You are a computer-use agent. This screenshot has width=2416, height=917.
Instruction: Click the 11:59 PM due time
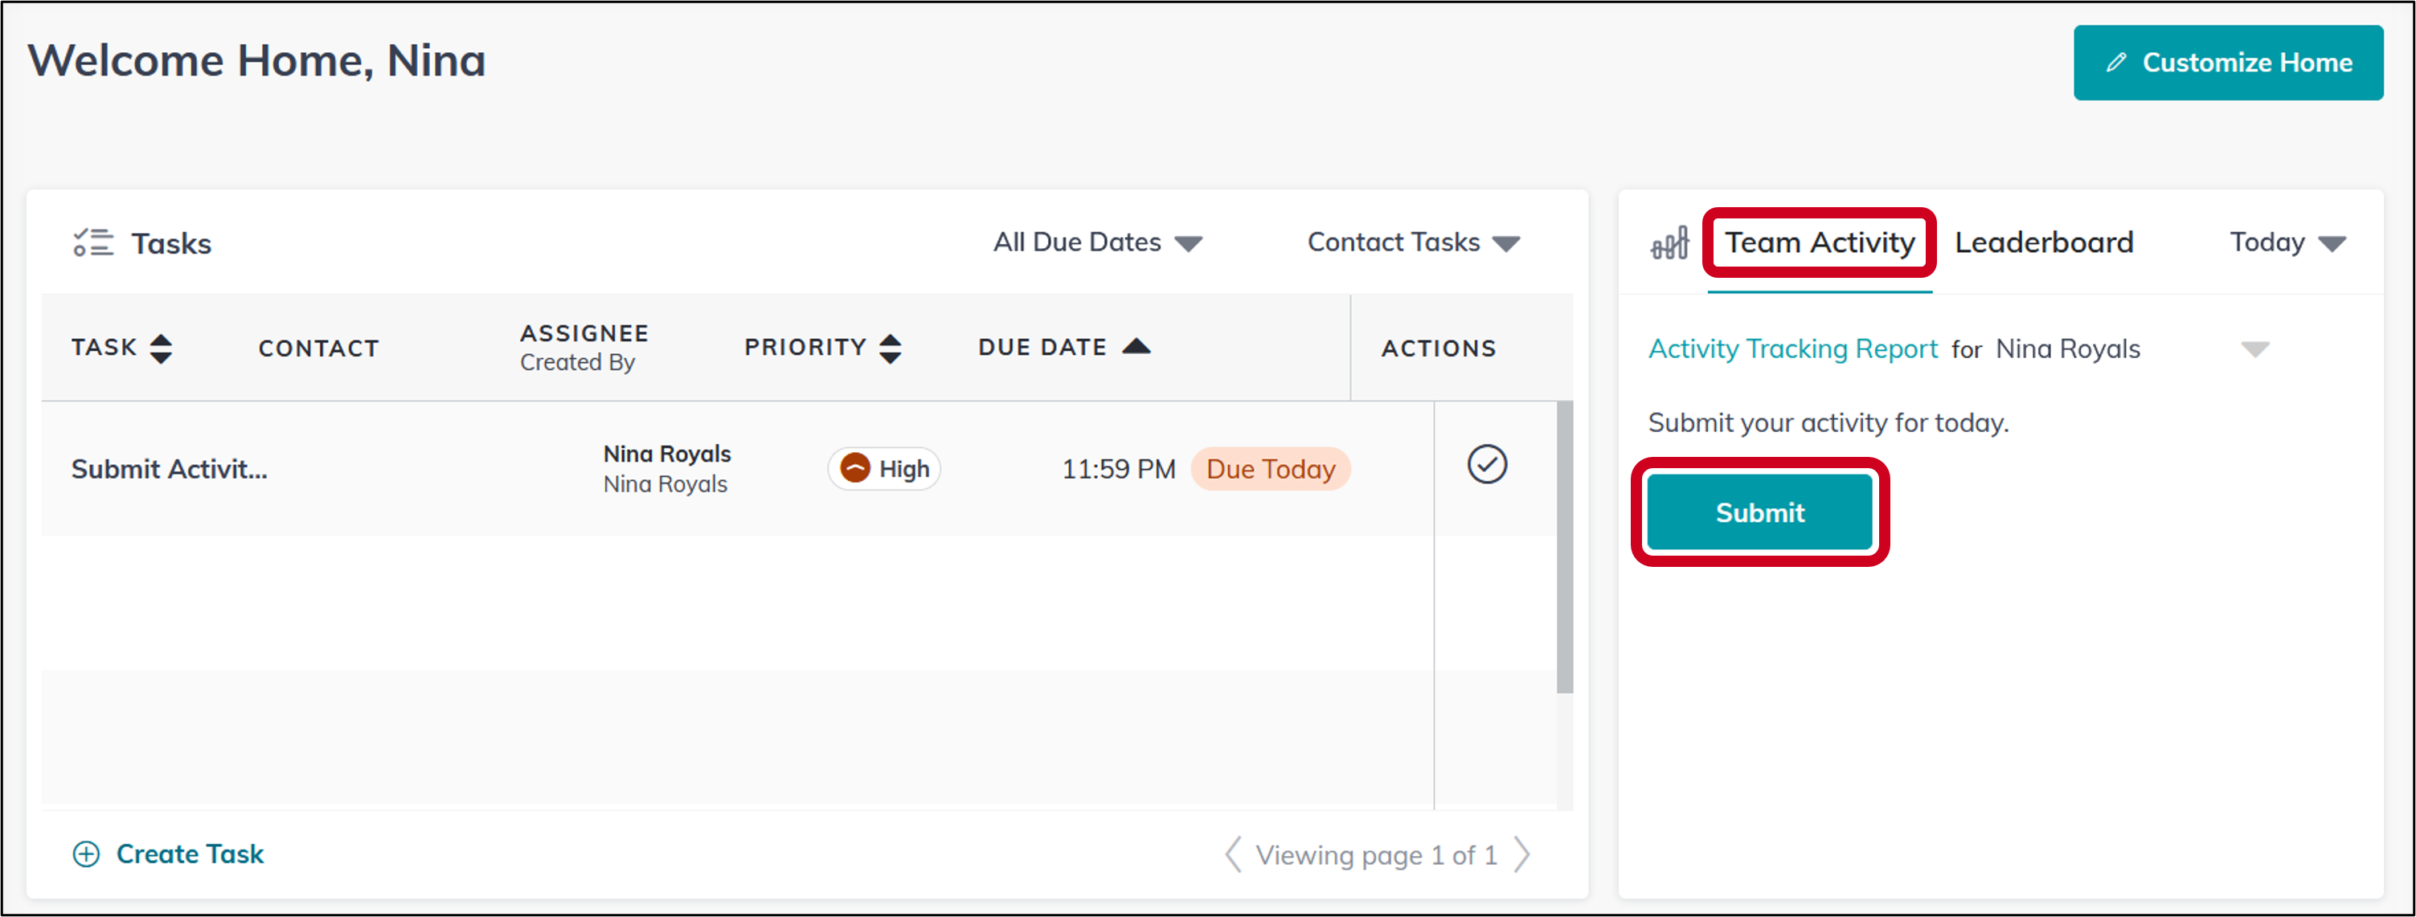tap(1118, 469)
